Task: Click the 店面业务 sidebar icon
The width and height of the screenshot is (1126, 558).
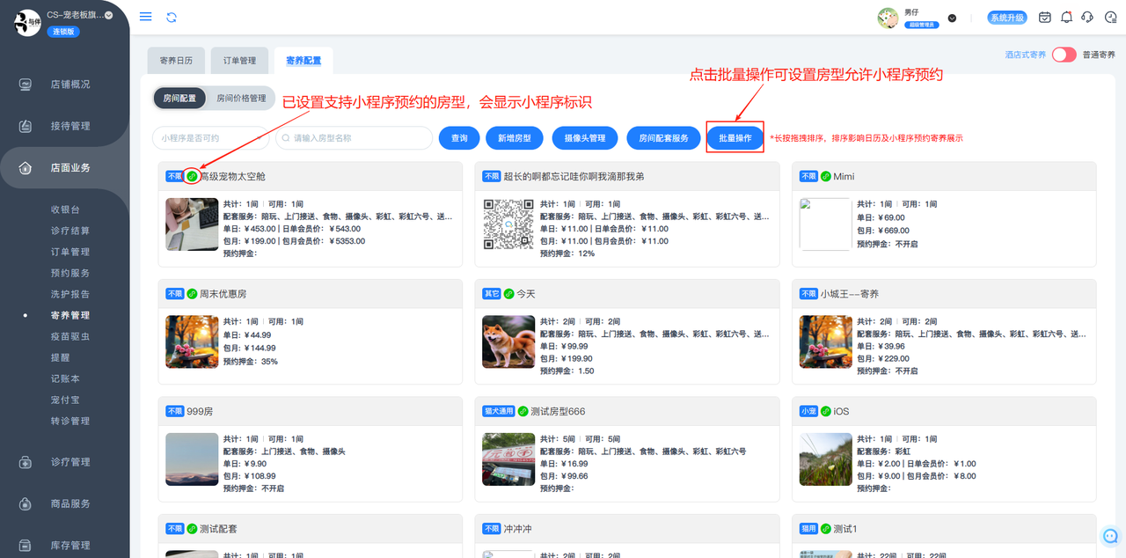Action: (26, 168)
